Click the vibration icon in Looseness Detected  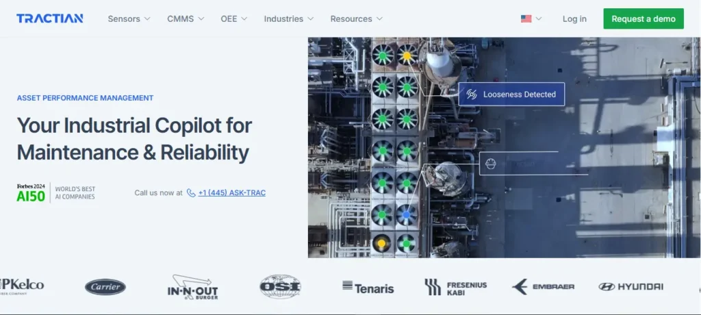[x=472, y=94]
